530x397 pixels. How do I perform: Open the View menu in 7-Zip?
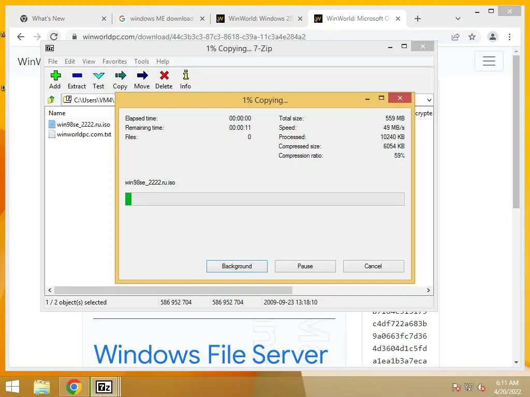(x=89, y=62)
